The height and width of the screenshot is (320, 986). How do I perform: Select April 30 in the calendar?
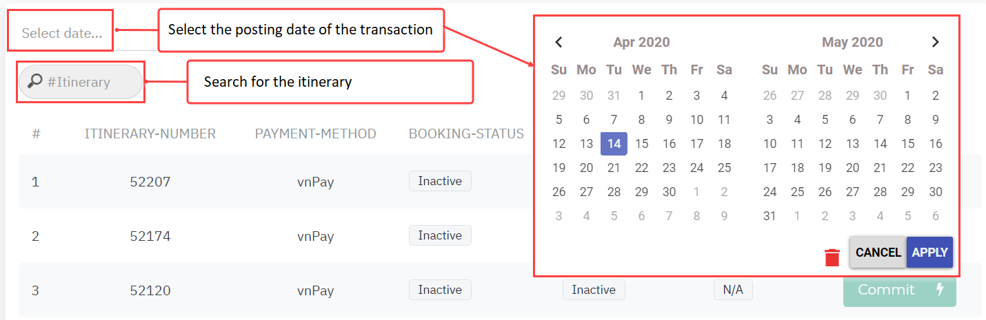coord(669,192)
